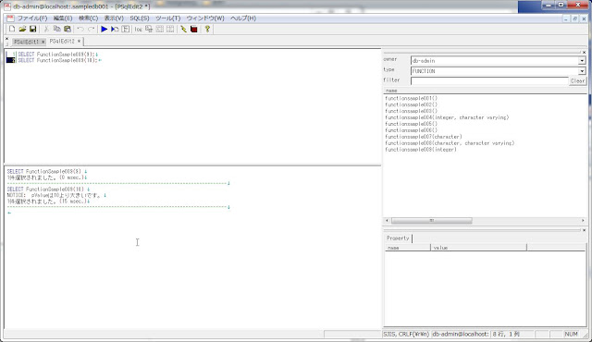Select functionsample002() in the list
Screen dimensions: 592x342
pyautogui.click(x=411, y=104)
